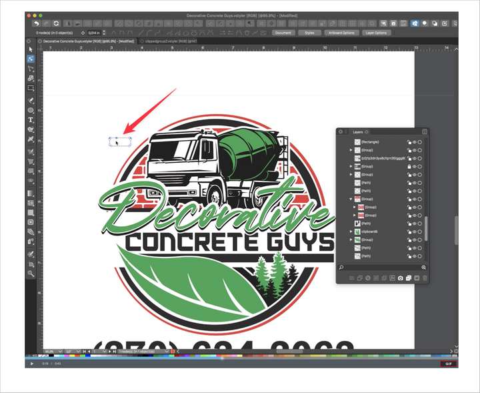Screen dimensions: 480x393
Task: Click into the 0.014 in value field
Action: tap(94, 33)
